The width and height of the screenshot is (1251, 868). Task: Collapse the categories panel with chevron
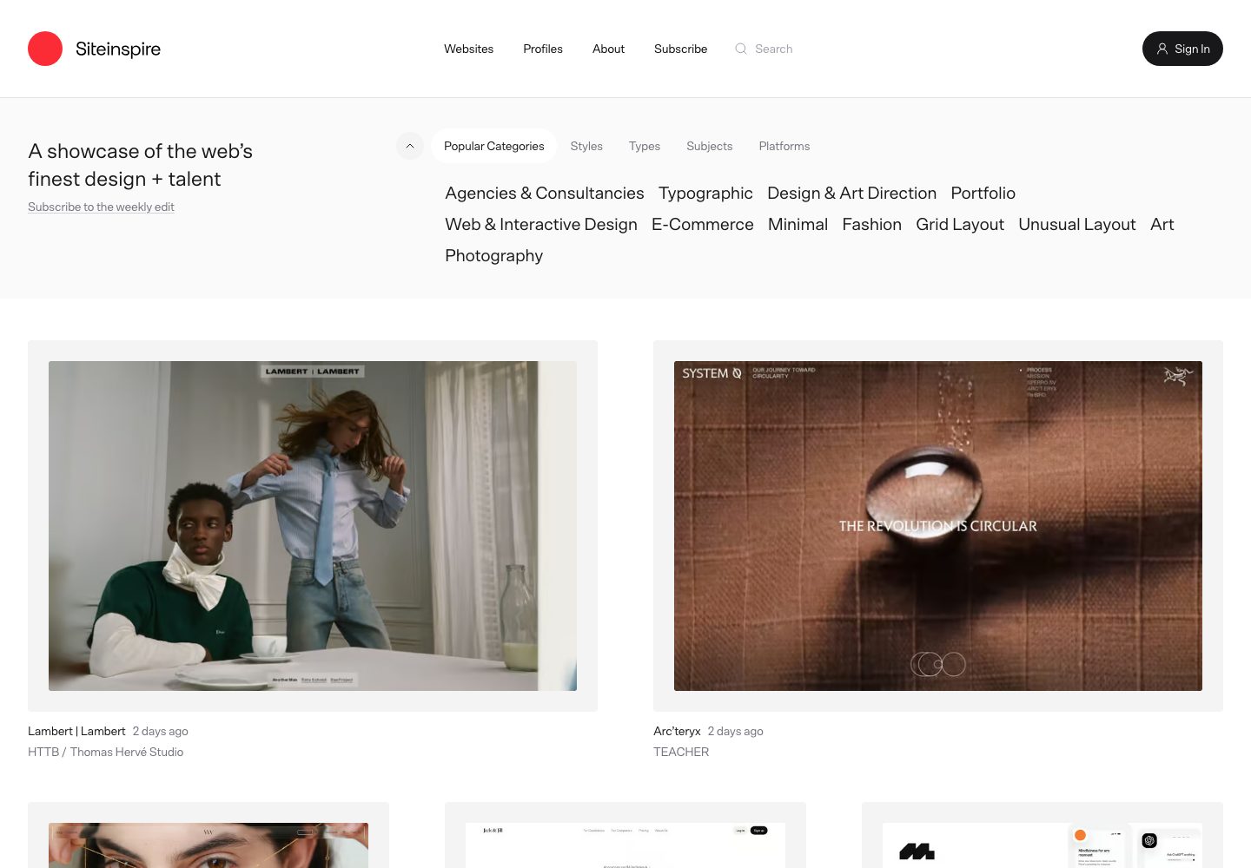(x=410, y=146)
